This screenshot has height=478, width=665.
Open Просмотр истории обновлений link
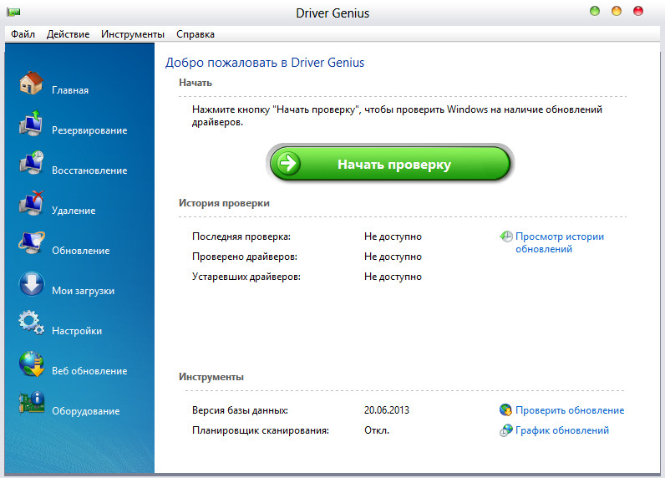pos(560,242)
